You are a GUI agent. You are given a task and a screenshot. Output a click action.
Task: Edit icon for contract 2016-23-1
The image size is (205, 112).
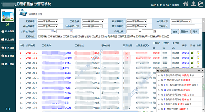198,63
